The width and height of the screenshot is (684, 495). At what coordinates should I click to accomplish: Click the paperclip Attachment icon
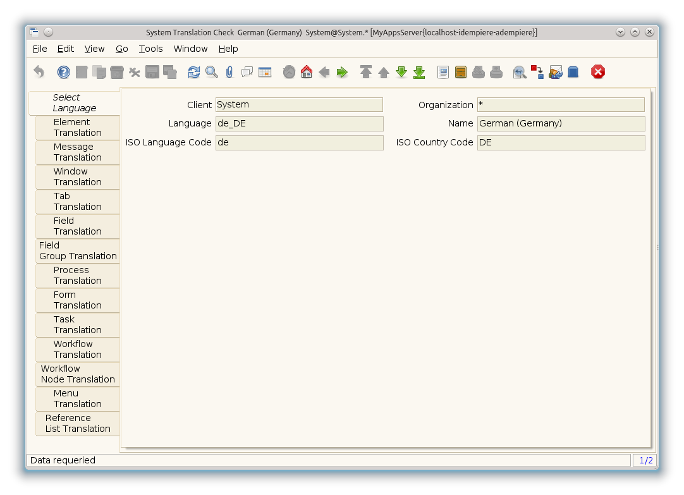point(229,72)
